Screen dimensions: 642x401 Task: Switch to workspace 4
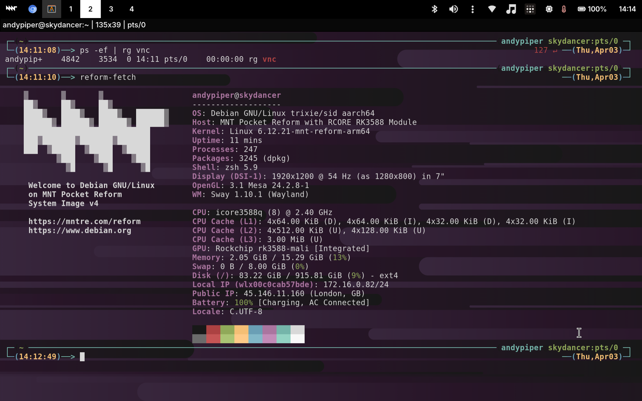click(x=132, y=9)
